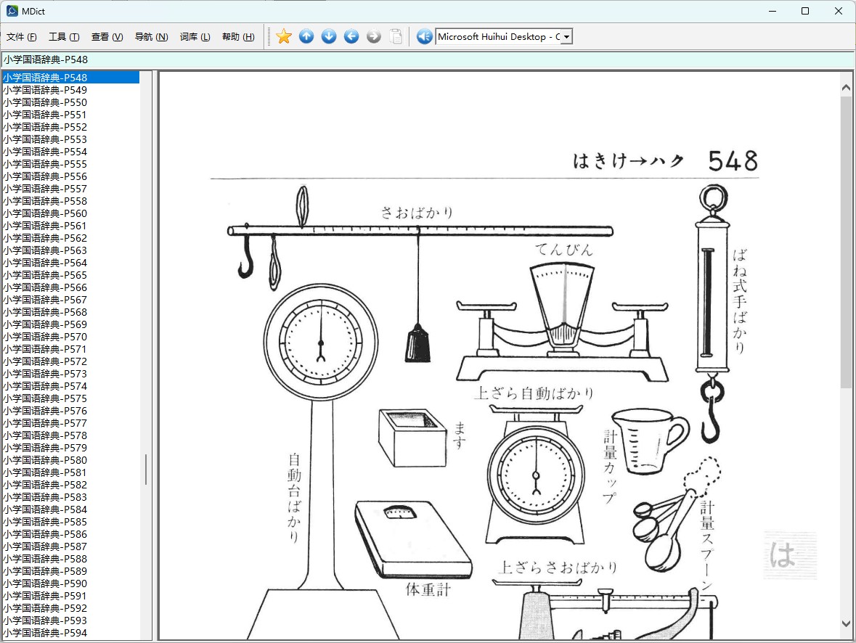The height and width of the screenshot is (643, 856).
Task: Click content pane scrollbar down arrow
Action: coord(846,623)
